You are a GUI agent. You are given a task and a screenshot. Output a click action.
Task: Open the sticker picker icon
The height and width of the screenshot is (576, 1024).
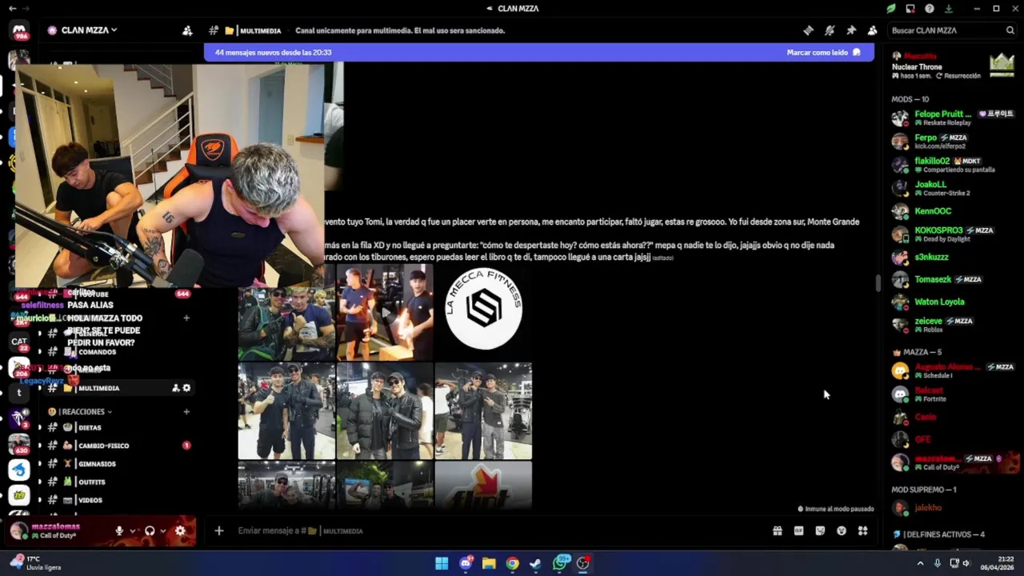pos(820,530)
